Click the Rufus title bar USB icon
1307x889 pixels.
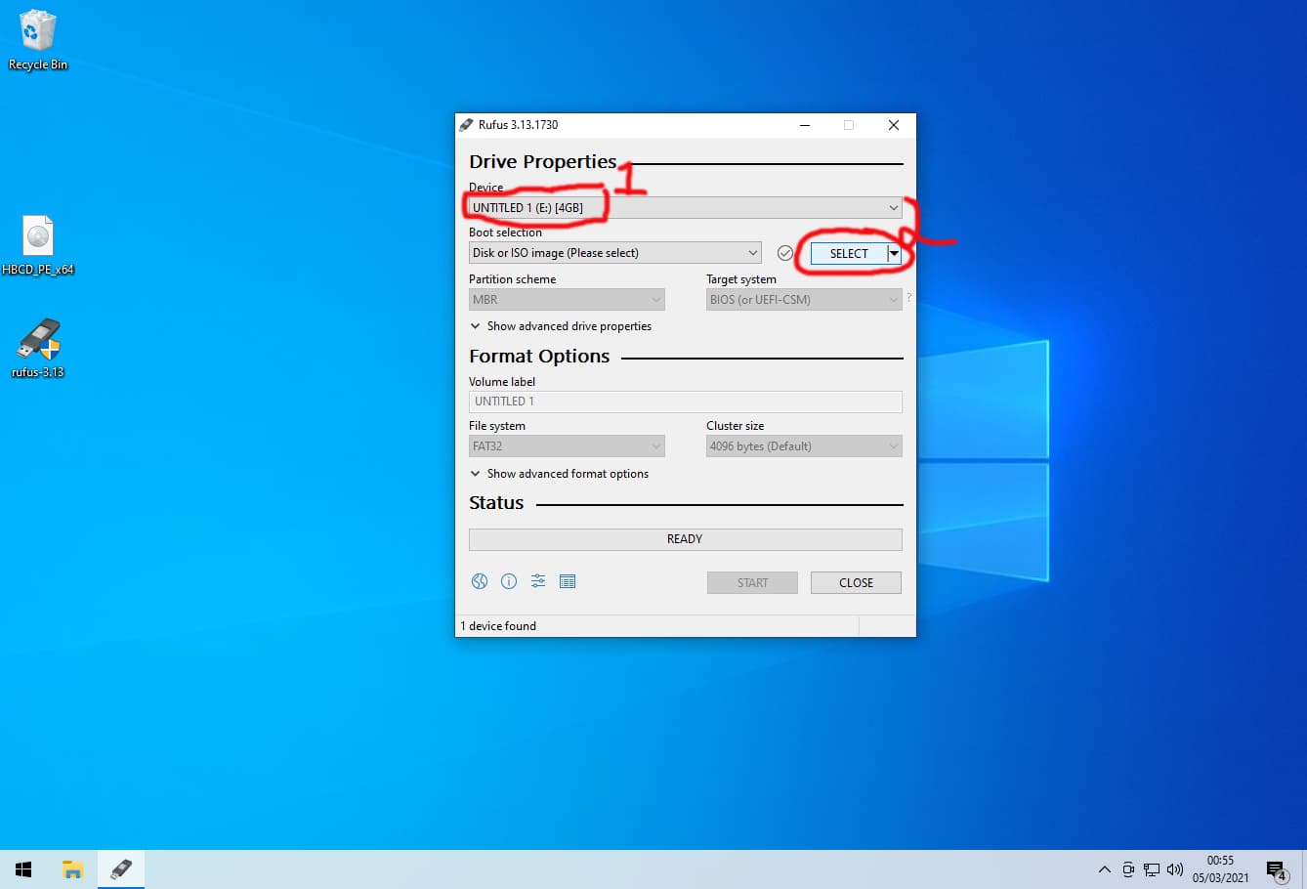(467, 125)
